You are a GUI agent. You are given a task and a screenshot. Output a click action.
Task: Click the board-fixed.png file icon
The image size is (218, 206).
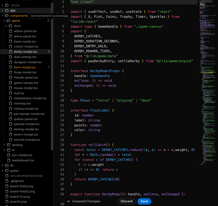pyautogui.click(x=7, y=186)
